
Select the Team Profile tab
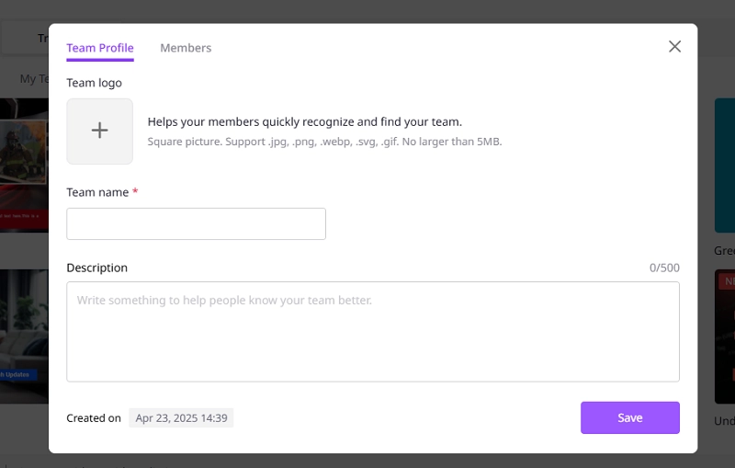click(100, 48)
